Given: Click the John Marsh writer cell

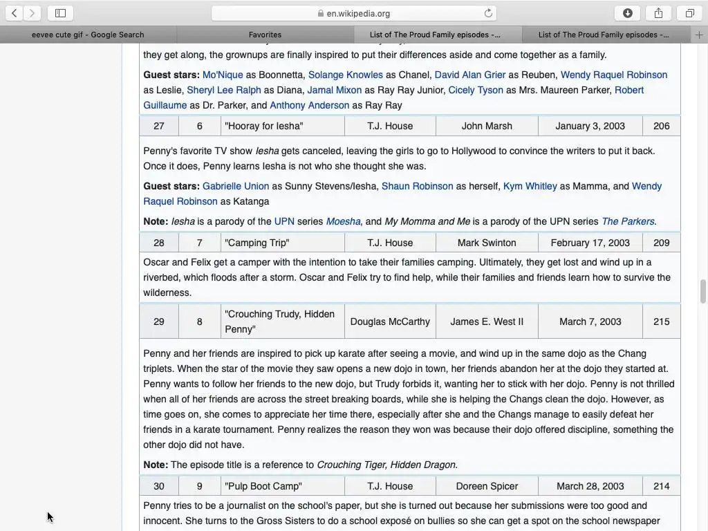Looking at the screenshot, I should [487, 126].
